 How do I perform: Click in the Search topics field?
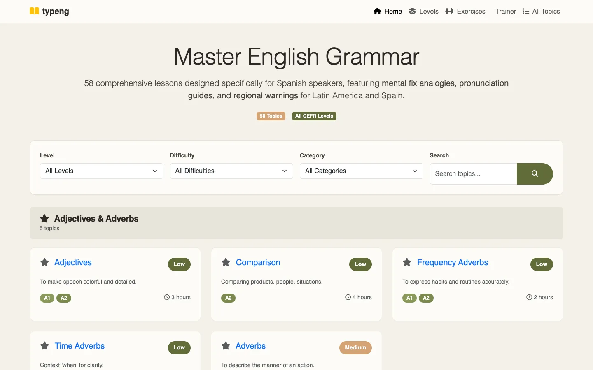[x=473, y=174]
